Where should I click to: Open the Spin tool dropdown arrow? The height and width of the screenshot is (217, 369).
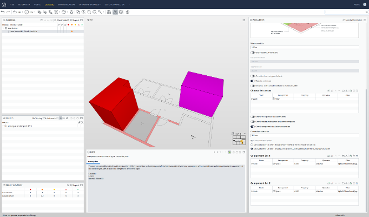22,12
